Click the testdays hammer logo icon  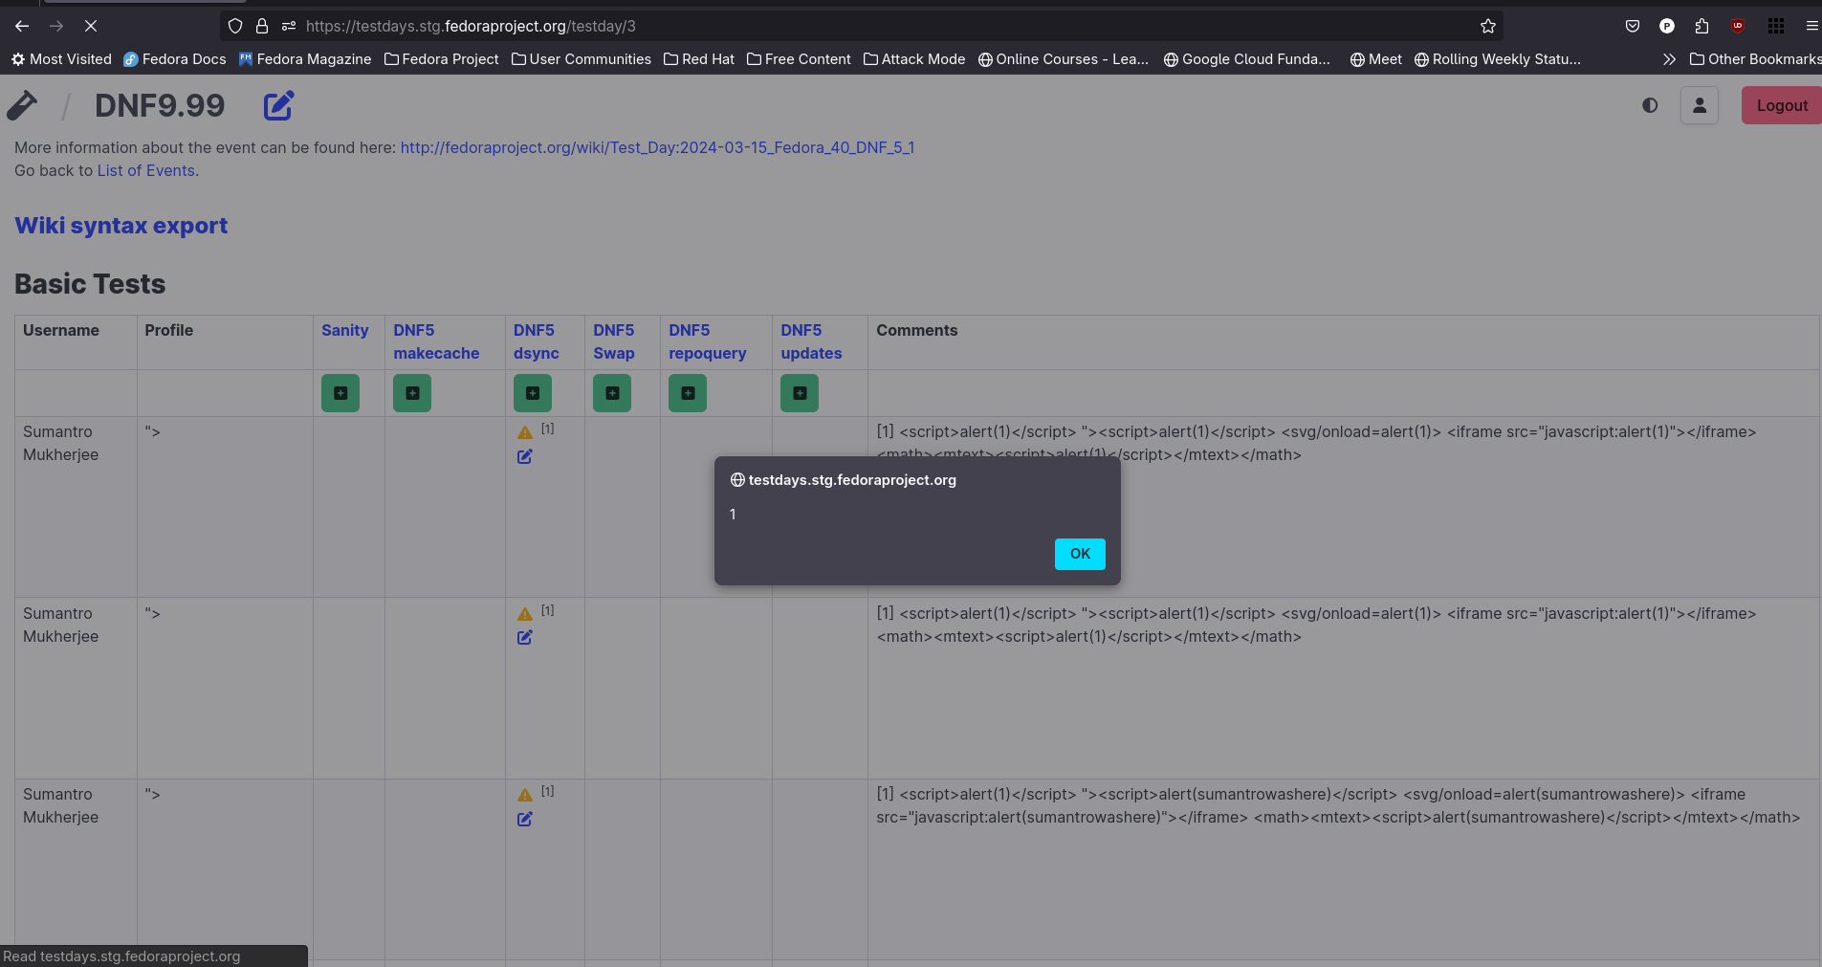(22, 105)
